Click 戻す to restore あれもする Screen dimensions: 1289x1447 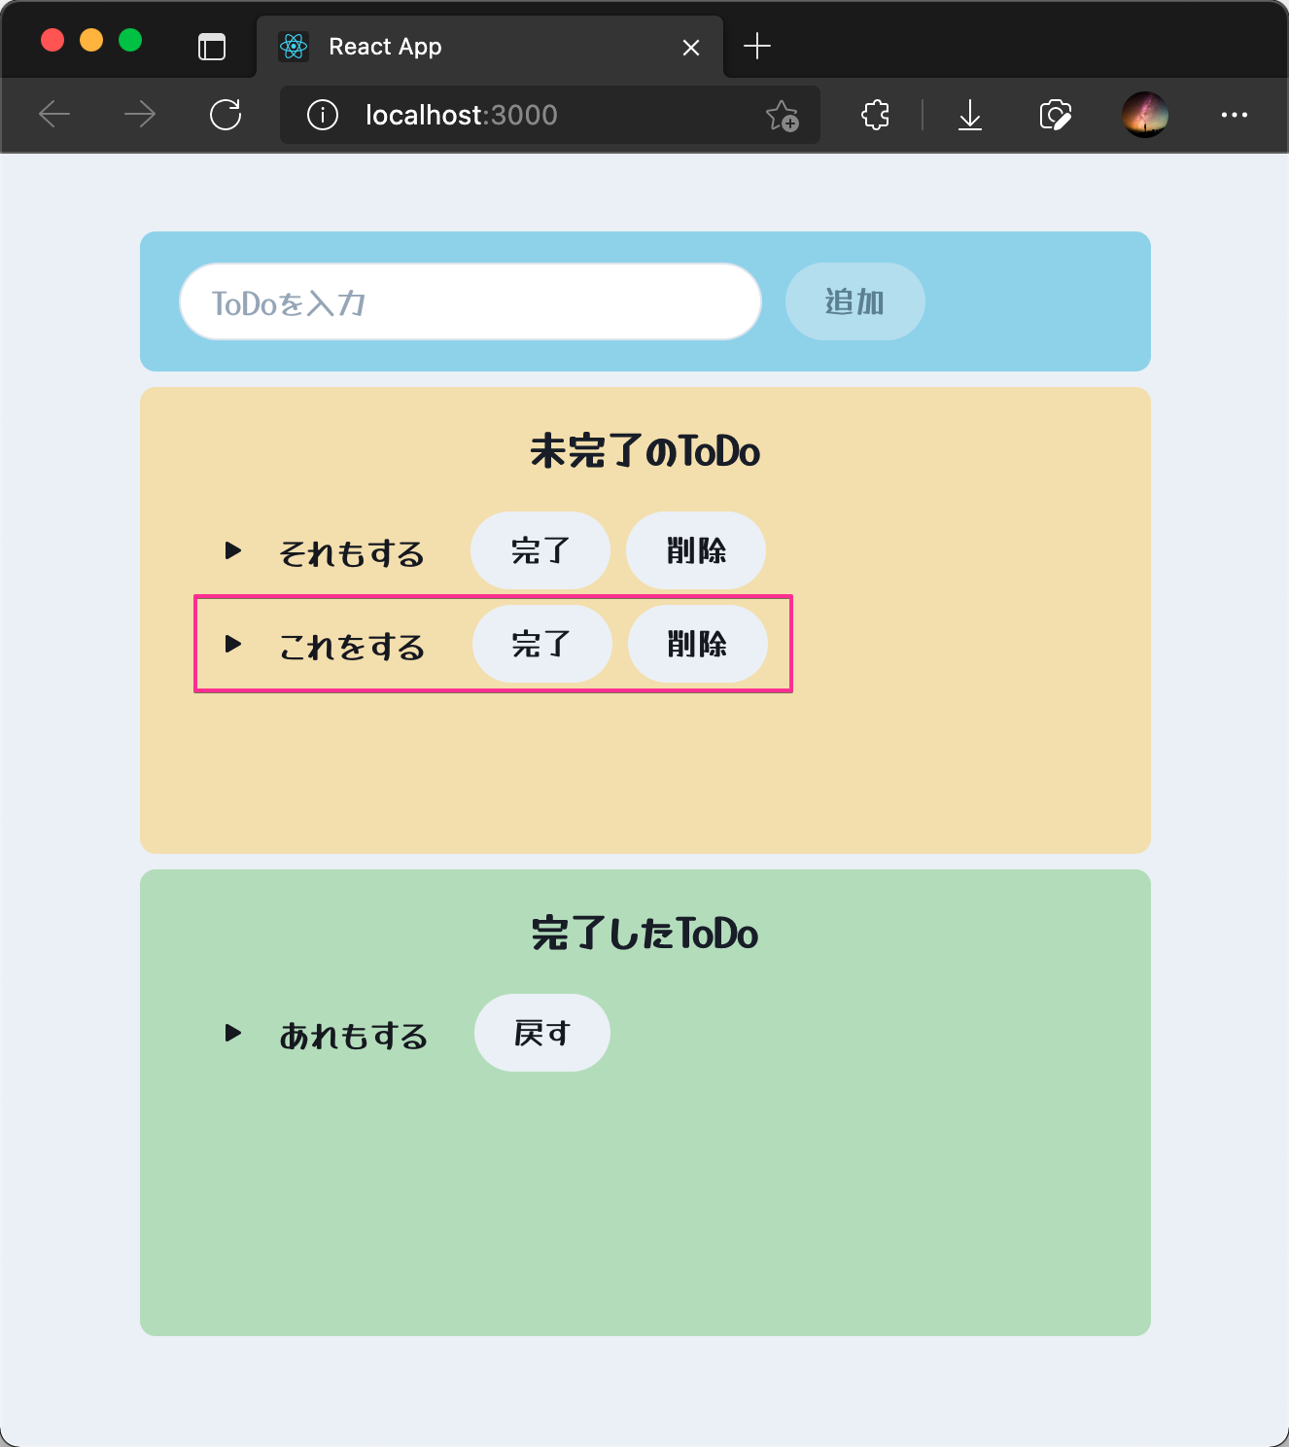tap(541, 1033)
